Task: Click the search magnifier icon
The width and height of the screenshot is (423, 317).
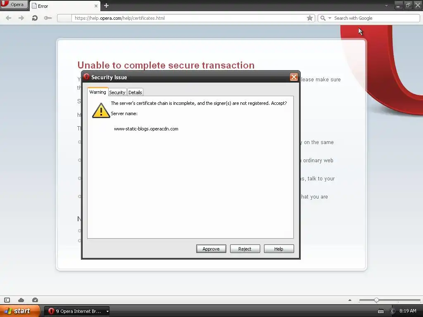Action: click(323, 18)
